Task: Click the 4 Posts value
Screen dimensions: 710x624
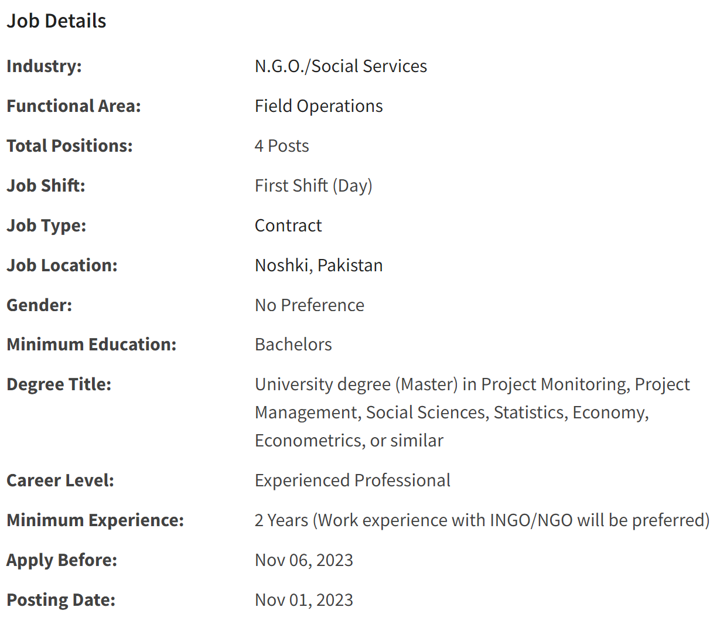Action: coord(282,146)
